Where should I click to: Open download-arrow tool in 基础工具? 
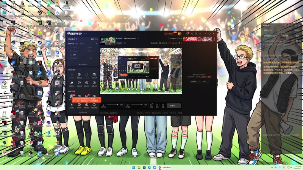coord(72,105)
